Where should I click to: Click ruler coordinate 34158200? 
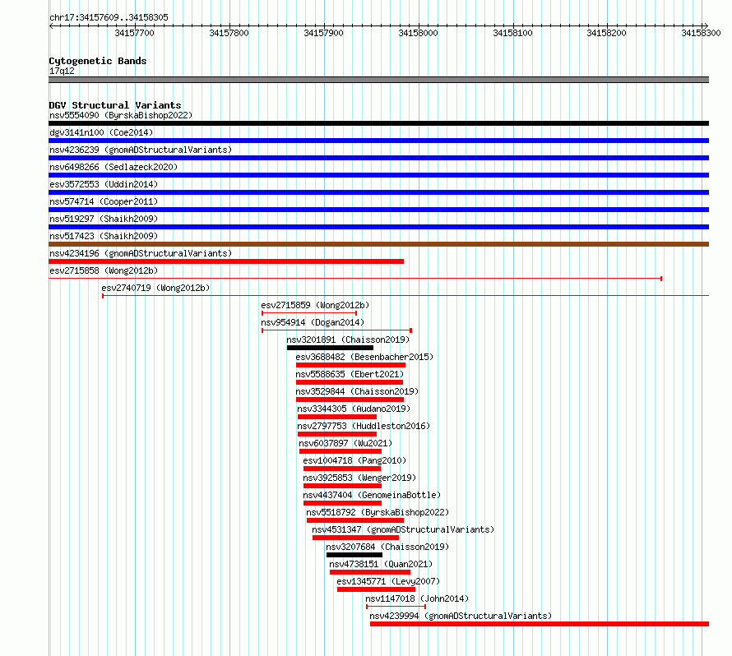click(x=606, y=33)
